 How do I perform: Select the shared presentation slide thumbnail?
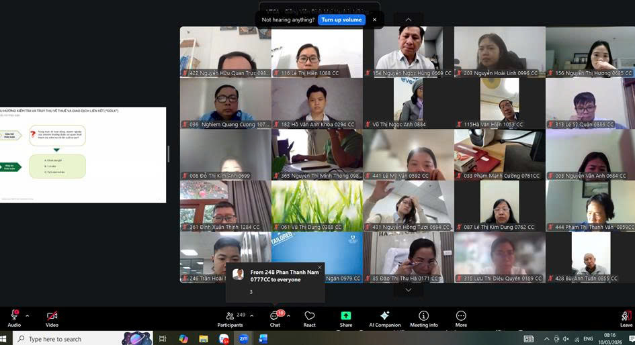[83, 154]
